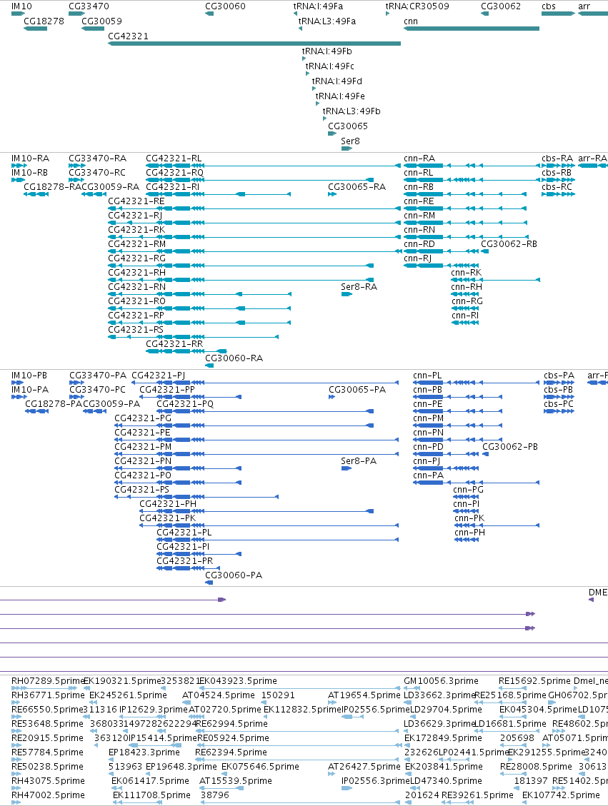Click transcript cnn-RI
This screenshot has height=806, width=608.
465,316
